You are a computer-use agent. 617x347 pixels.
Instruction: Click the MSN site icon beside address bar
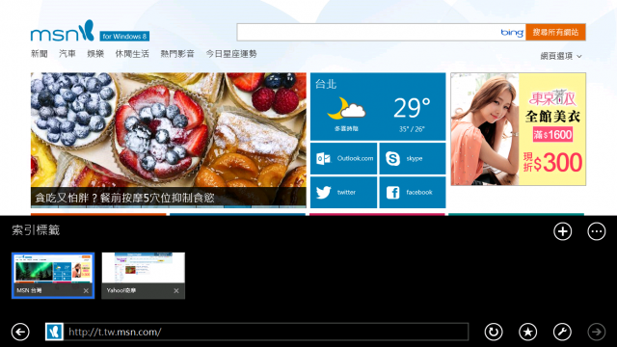54,332
